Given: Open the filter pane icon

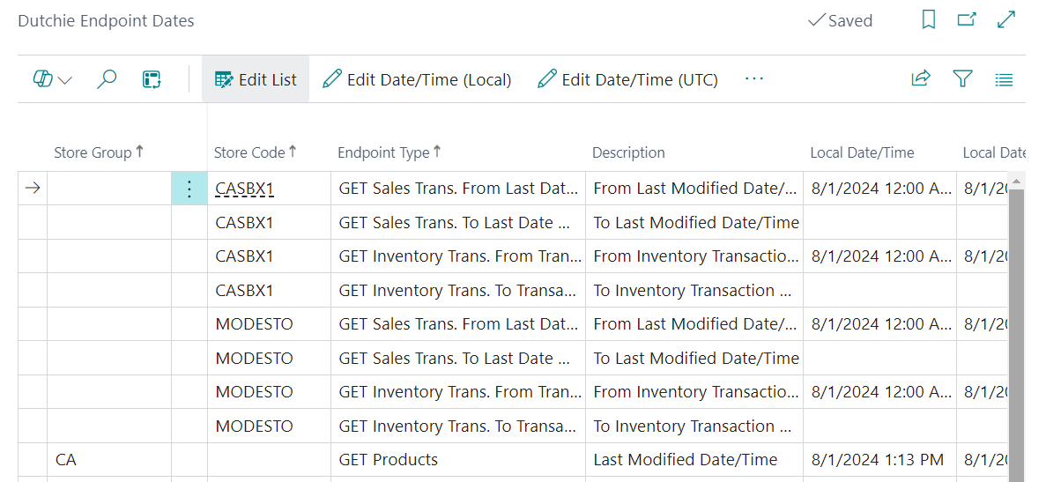Looking at the screenshot, I should 962,79.
